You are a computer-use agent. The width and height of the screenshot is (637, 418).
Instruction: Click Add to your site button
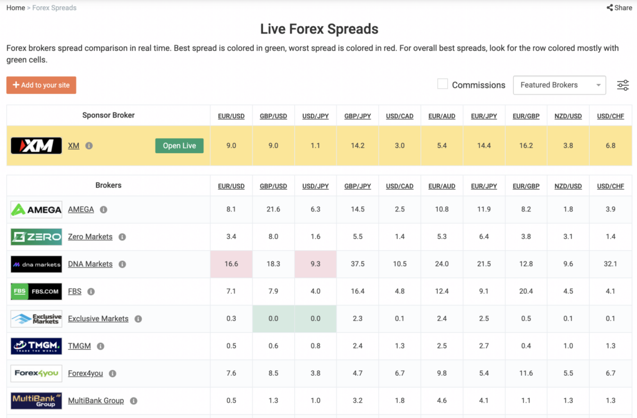coord(41,85)
